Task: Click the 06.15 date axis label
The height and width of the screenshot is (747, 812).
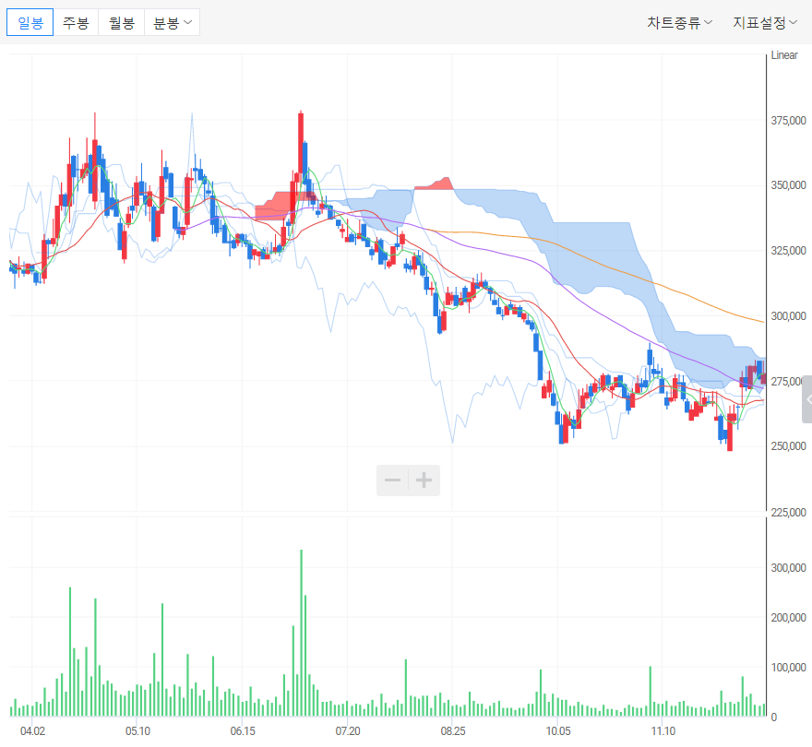Action: pos(243,731)
